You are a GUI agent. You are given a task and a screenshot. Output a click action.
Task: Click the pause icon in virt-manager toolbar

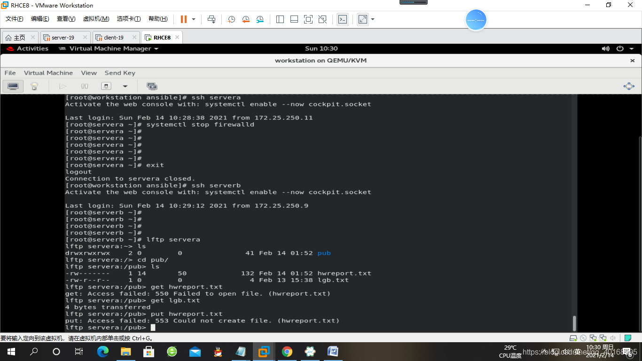(x=85, y=86)
